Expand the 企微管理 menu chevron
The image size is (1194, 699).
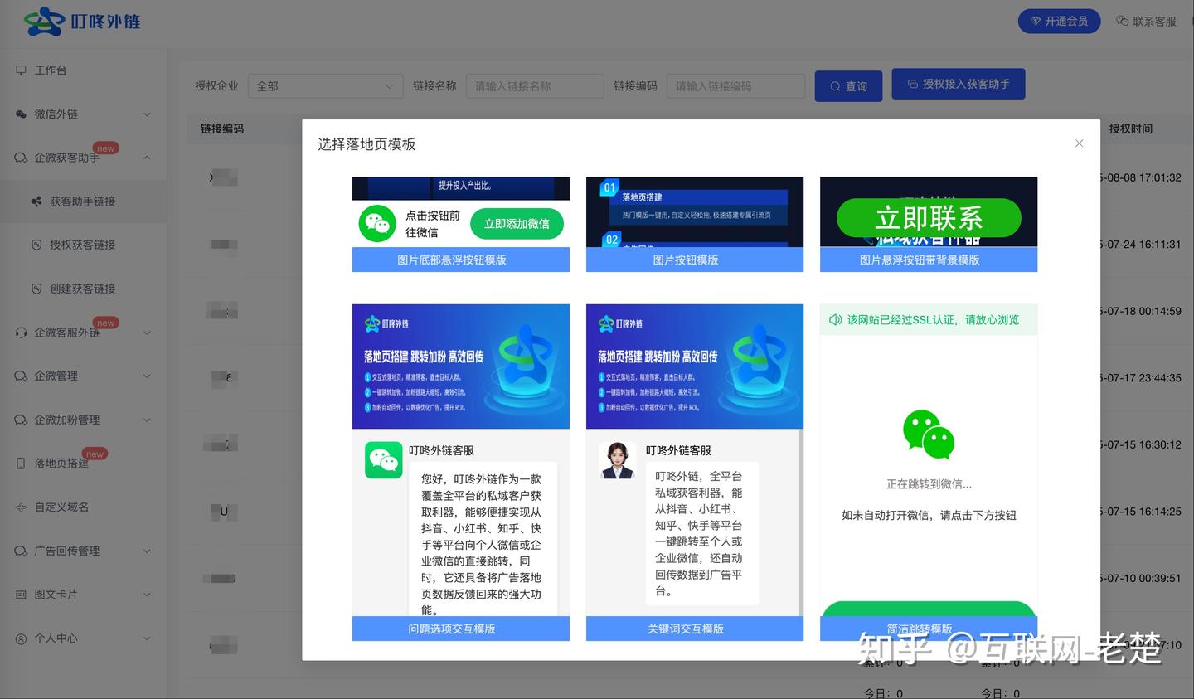click(x=147, y=376)
